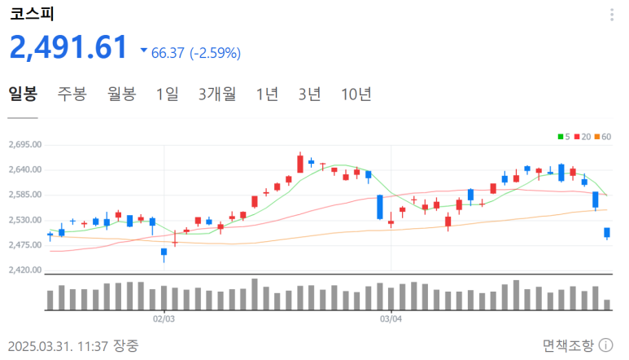Image resolution: width=629 pixels, height=360 pixels.
Task: Switch to the 월봉 monthly tab
Action: pyautogui.click(x=121, y=94)
